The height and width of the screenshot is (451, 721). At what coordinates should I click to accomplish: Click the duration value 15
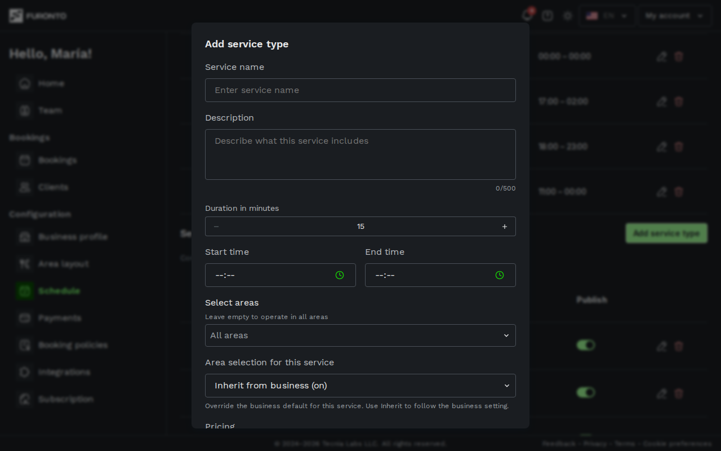pos(360,227)
